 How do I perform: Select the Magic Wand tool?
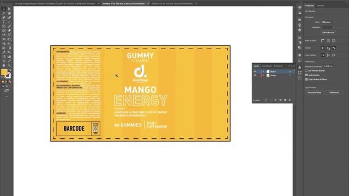4,13
